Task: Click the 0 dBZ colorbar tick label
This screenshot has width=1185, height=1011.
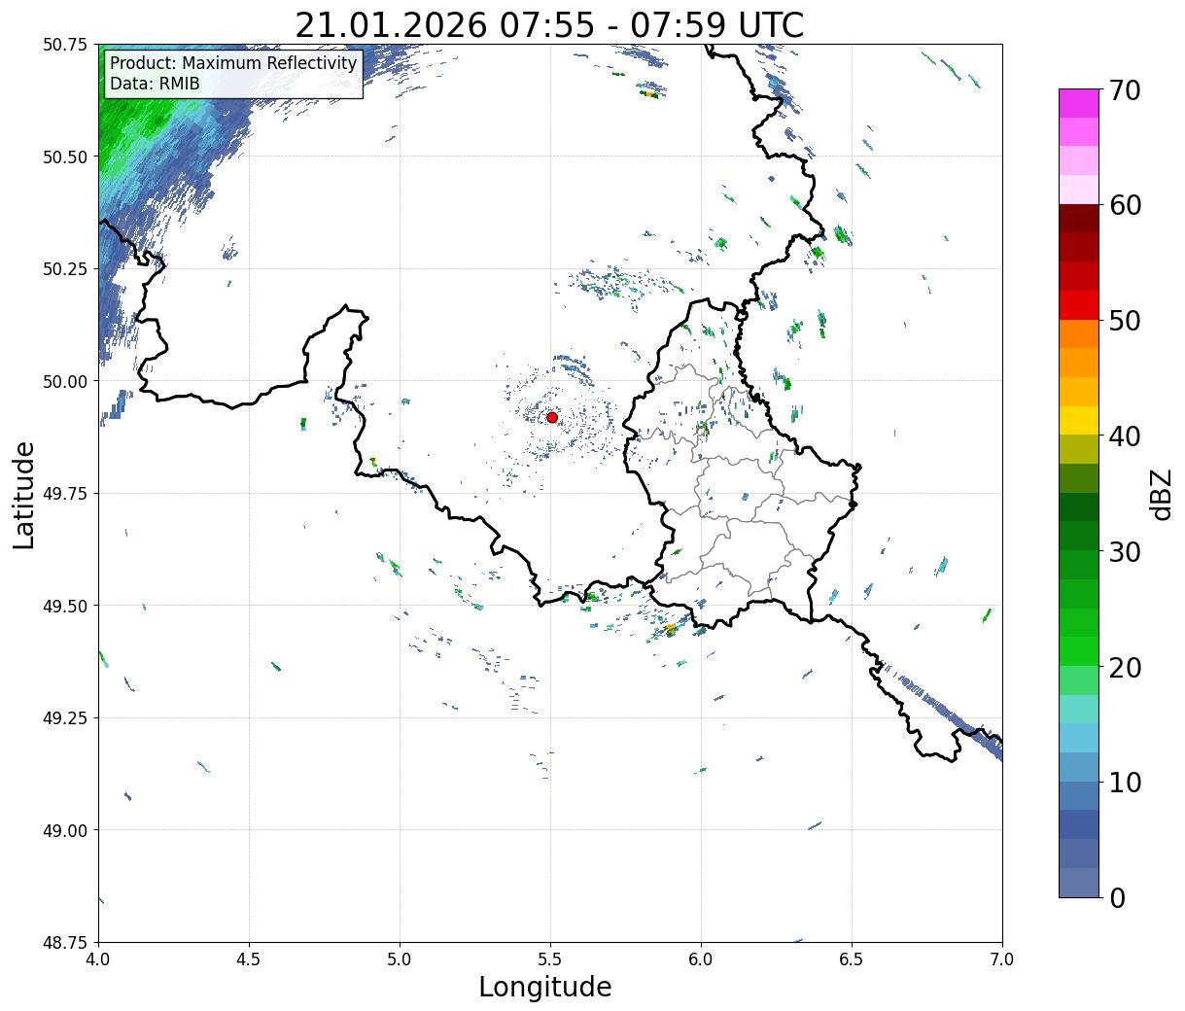Action: click(x=1117, y=898)
